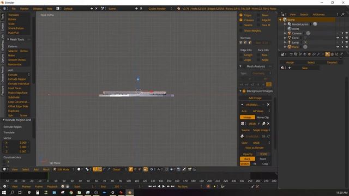Collapse the Mesh Tools panel

[8, 39]
